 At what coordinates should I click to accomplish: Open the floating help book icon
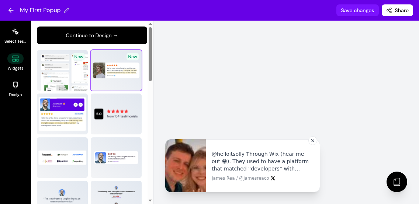397,182
